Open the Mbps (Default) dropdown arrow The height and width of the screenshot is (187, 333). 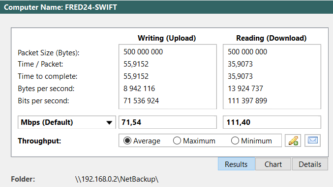pyautogui.click(x=109, y=122)
